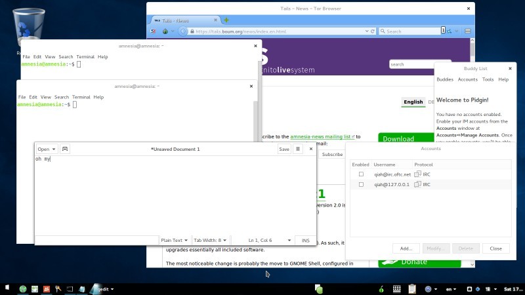
Task: Click the clipboard applet tray icon
Action: tap(412, 289)
